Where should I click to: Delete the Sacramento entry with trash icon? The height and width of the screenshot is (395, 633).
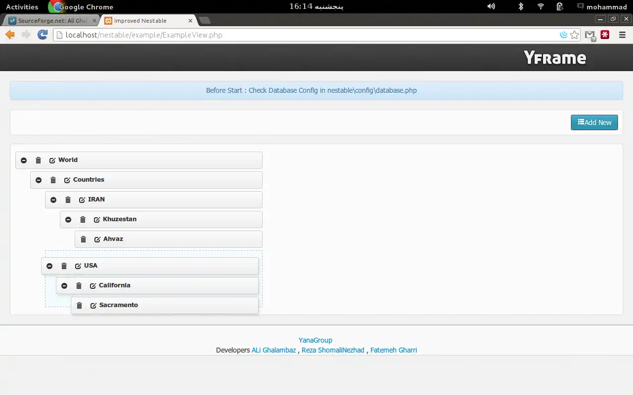pyautogui.click(x=79, y=305)
